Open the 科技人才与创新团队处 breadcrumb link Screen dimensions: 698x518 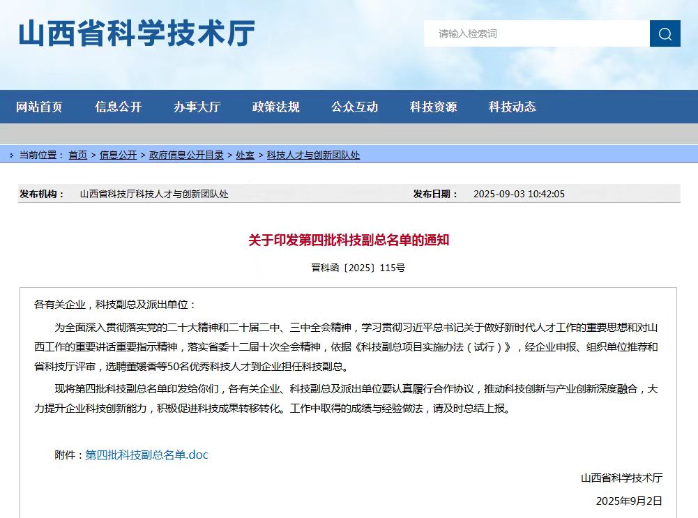[x=313, y=155]
